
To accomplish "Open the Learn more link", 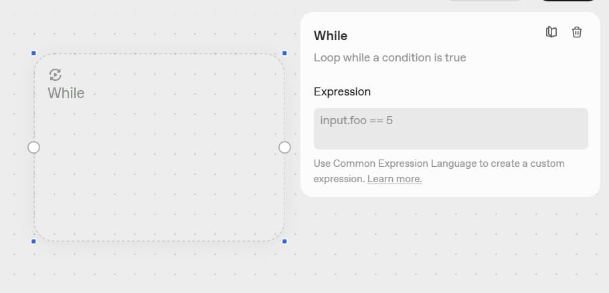I will pos(394,179).
